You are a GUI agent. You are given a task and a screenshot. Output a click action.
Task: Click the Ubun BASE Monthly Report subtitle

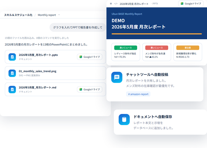[x=127, y=14]
